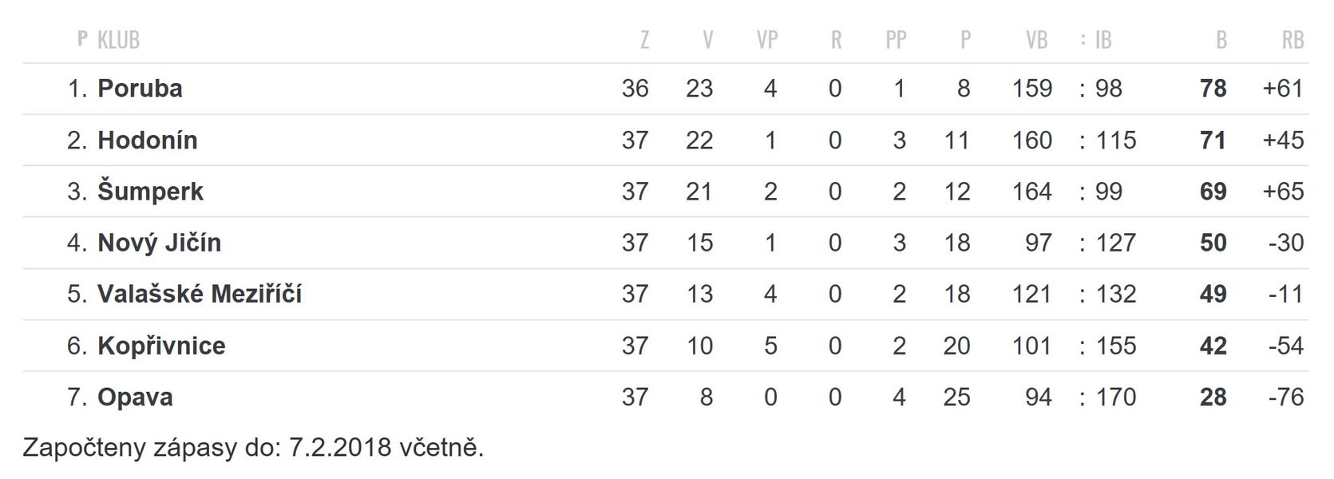The width and height of the screenshot is (1334, 479).
Task: Click the VP column header
Action: pos(767,40)
